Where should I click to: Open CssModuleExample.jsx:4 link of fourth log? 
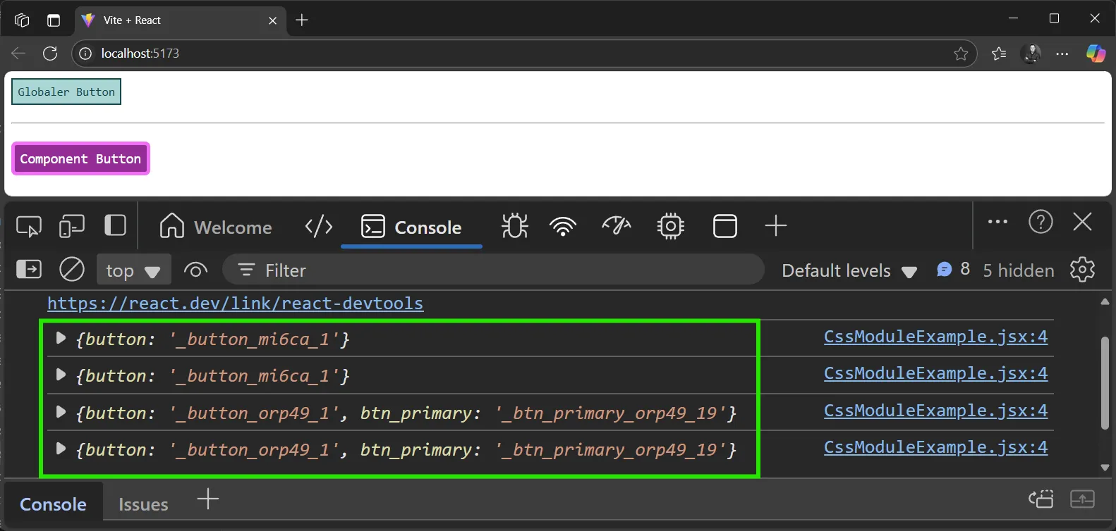click(935, 447)
